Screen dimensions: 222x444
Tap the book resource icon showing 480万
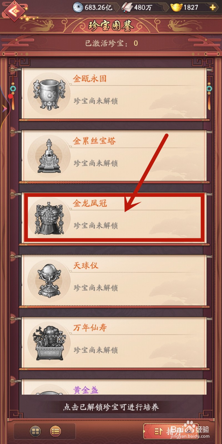tap(127, 7)
